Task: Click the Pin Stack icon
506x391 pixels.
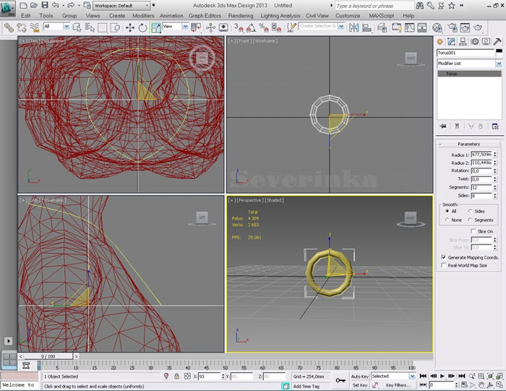Action: (442, 126)
